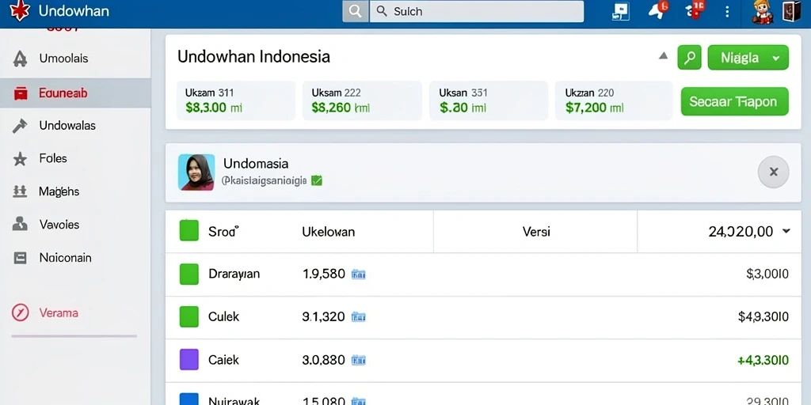Click the green swatch in the Srod header row
Screen dimensions: 811x405
point(188,231)
